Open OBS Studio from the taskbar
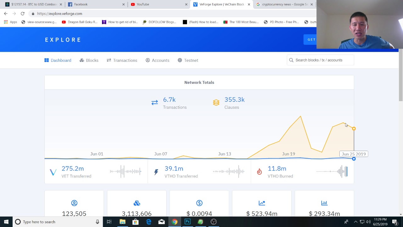Image resolution: width=403 pixels, height=227 pixels. pyautogui.click(x=213, y=222)
